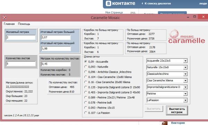Click the greyed-out Высчитать button
Viewport: 208px width, 125px height.
click(154, 109)
